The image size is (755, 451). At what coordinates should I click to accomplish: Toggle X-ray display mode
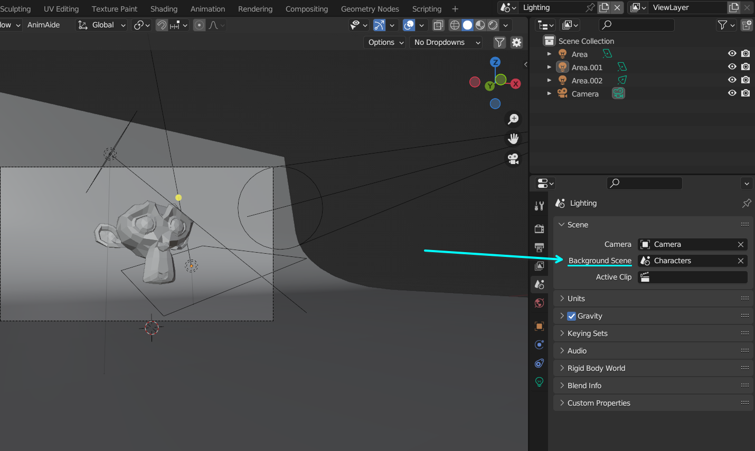438,25
